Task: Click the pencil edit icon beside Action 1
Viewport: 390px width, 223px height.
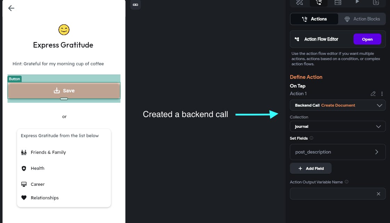Action: click(x=373, y=94)
